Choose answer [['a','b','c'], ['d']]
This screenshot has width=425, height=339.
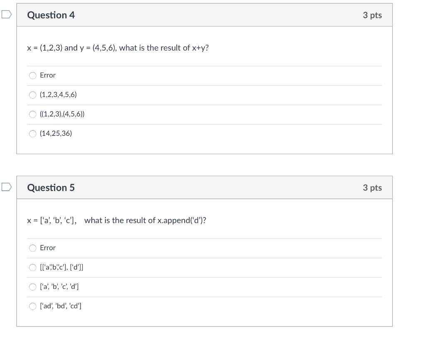32,268
